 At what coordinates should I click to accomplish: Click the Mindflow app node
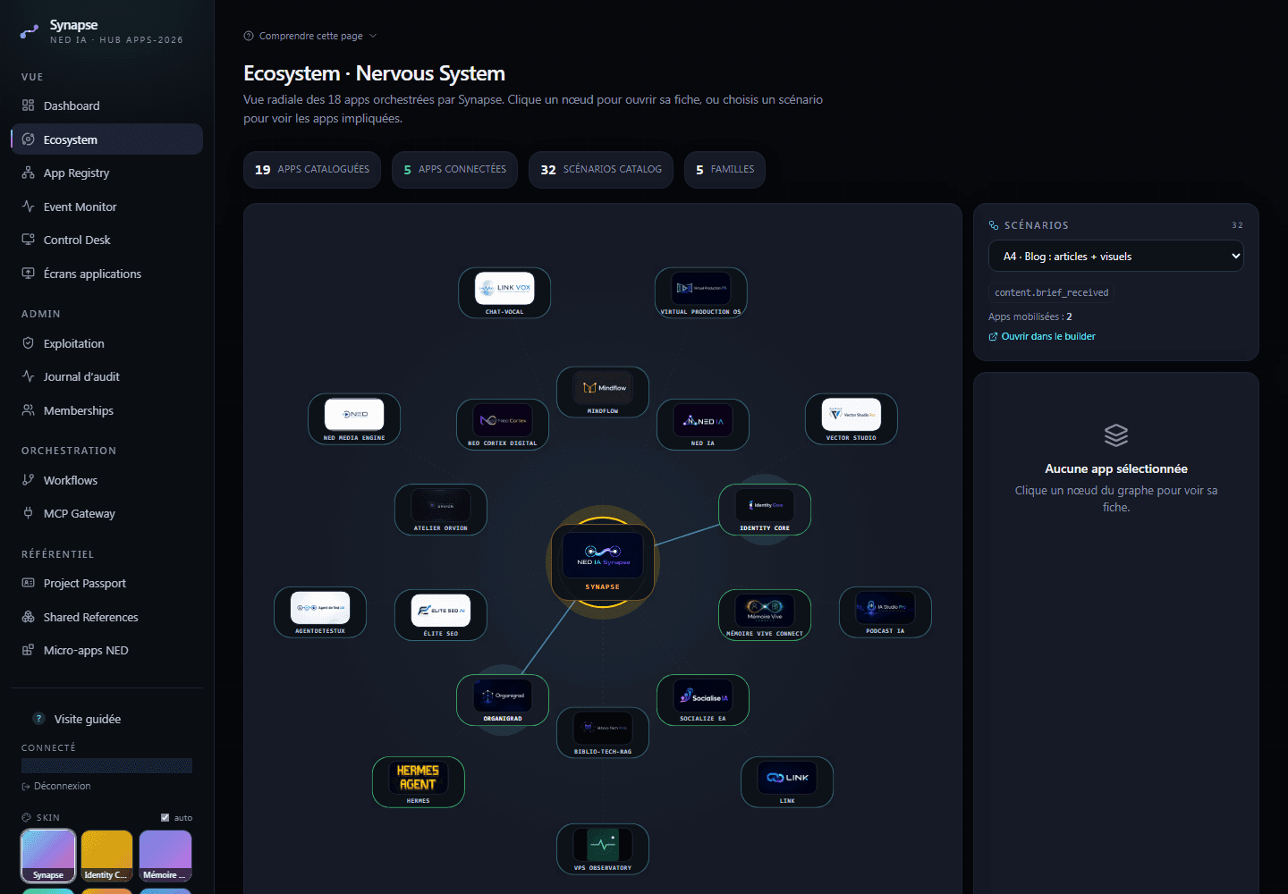pyautogui.click(x=603, y=392)
